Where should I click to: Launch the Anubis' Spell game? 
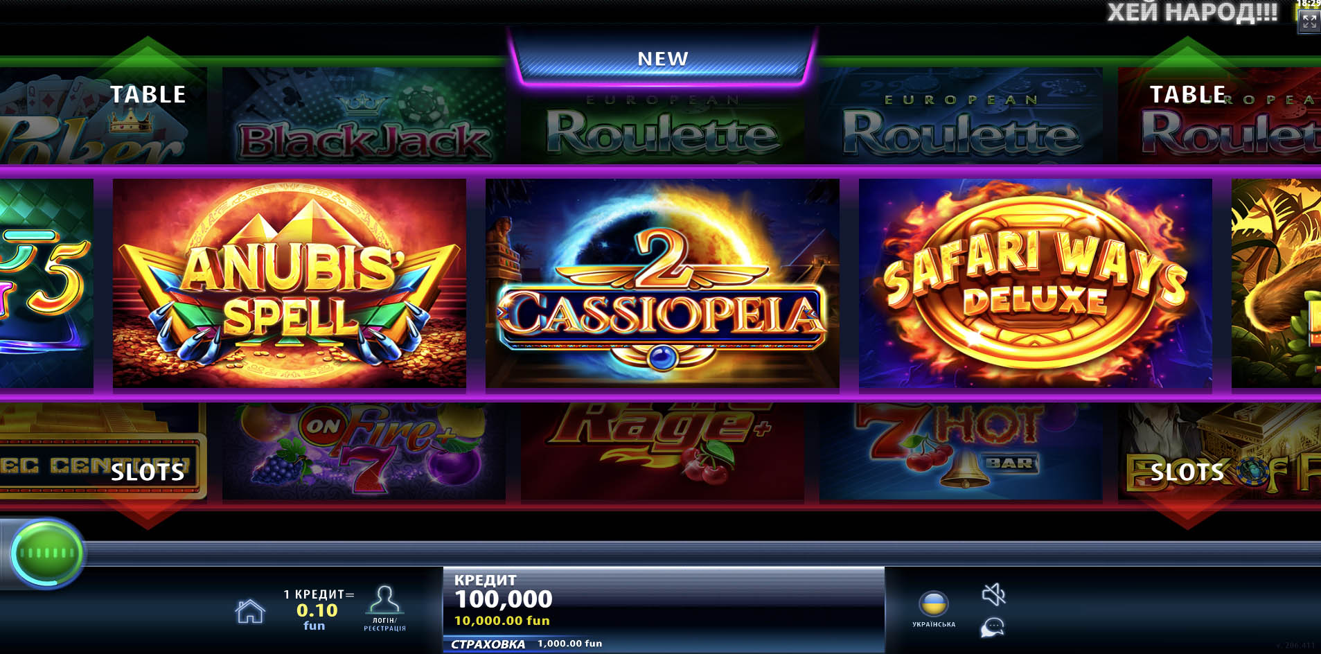click(x=290, y=283)
